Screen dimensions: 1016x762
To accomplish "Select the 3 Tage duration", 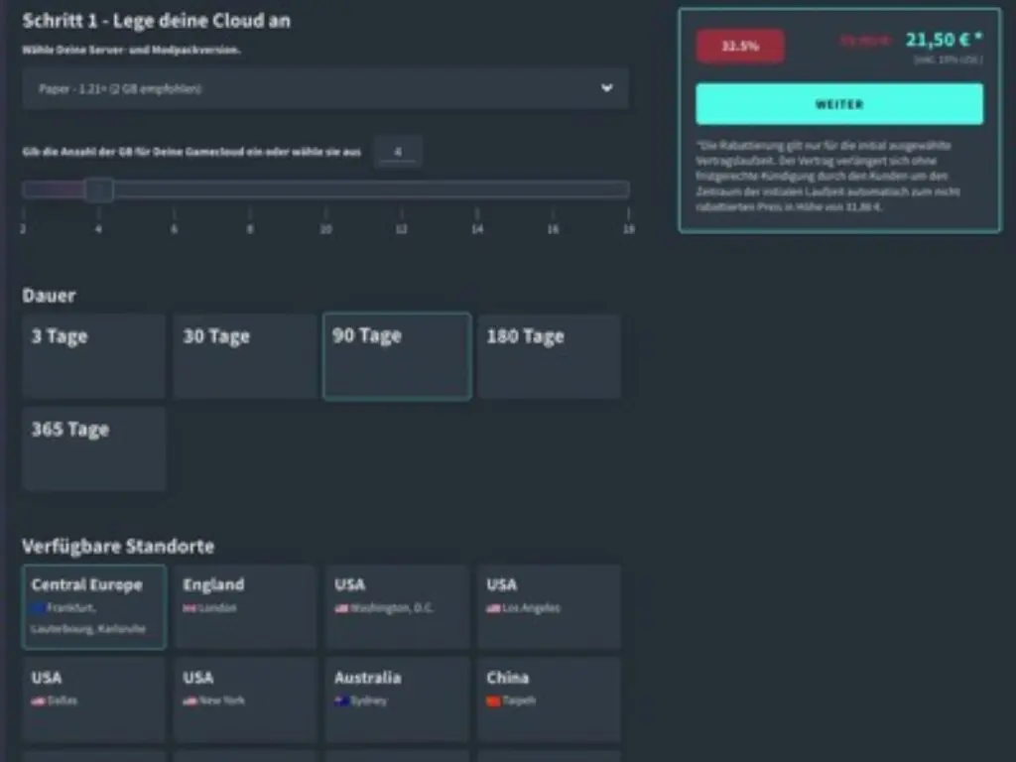I will 93,356.
